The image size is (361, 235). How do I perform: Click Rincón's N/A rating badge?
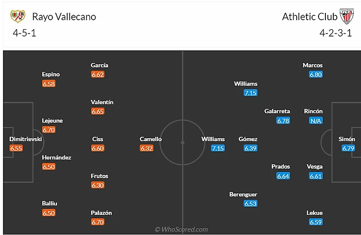click(x=316, y=120)
